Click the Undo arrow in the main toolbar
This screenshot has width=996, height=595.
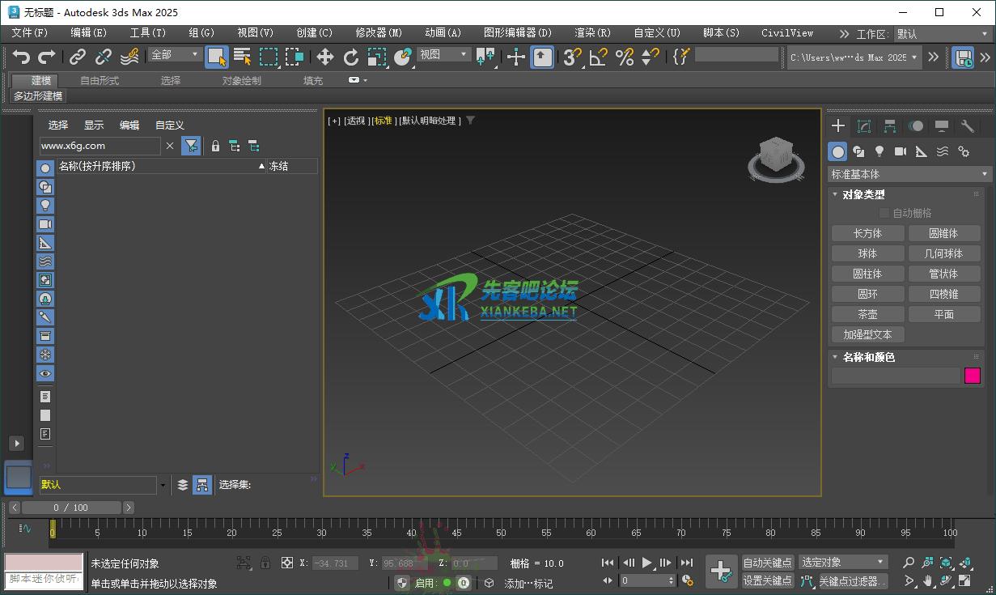pyautogui.click(x=21, y=57)
